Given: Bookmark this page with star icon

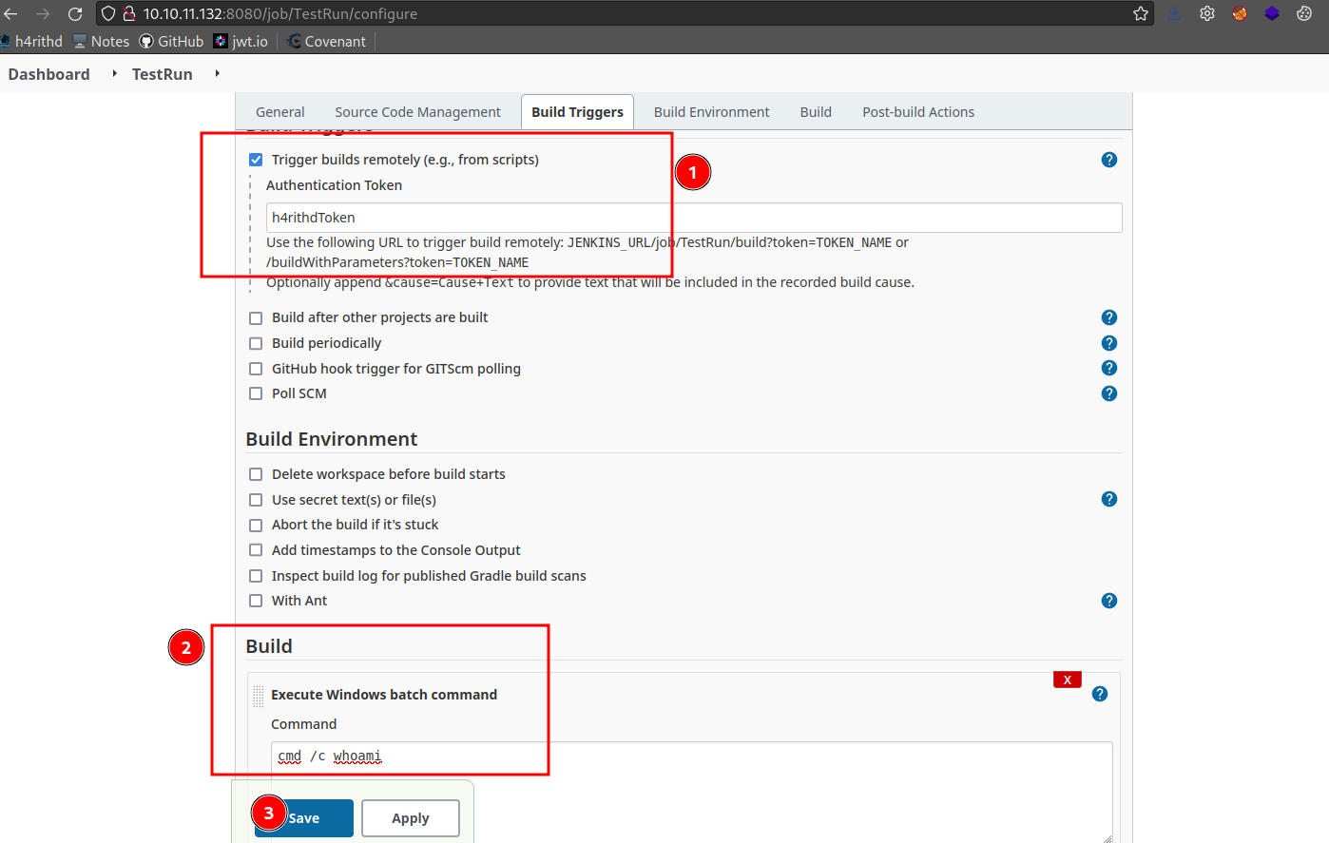Looking at the screenshot, I should [x=1141, y=13].
